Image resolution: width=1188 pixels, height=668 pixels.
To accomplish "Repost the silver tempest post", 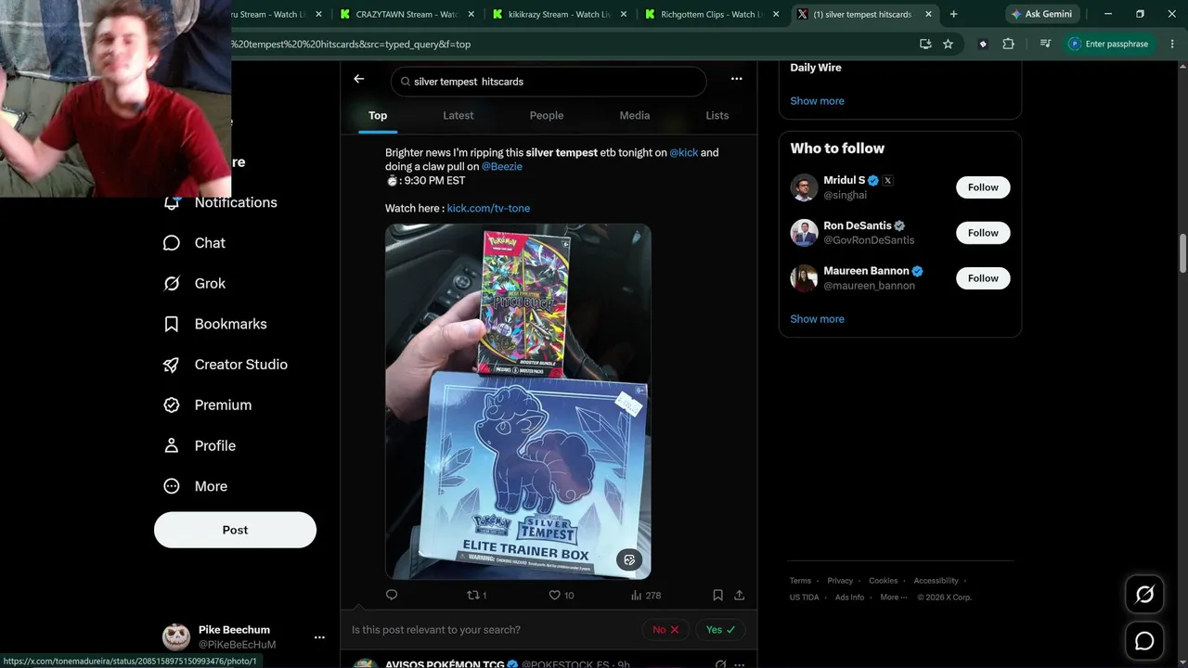I will coord(476,596).
